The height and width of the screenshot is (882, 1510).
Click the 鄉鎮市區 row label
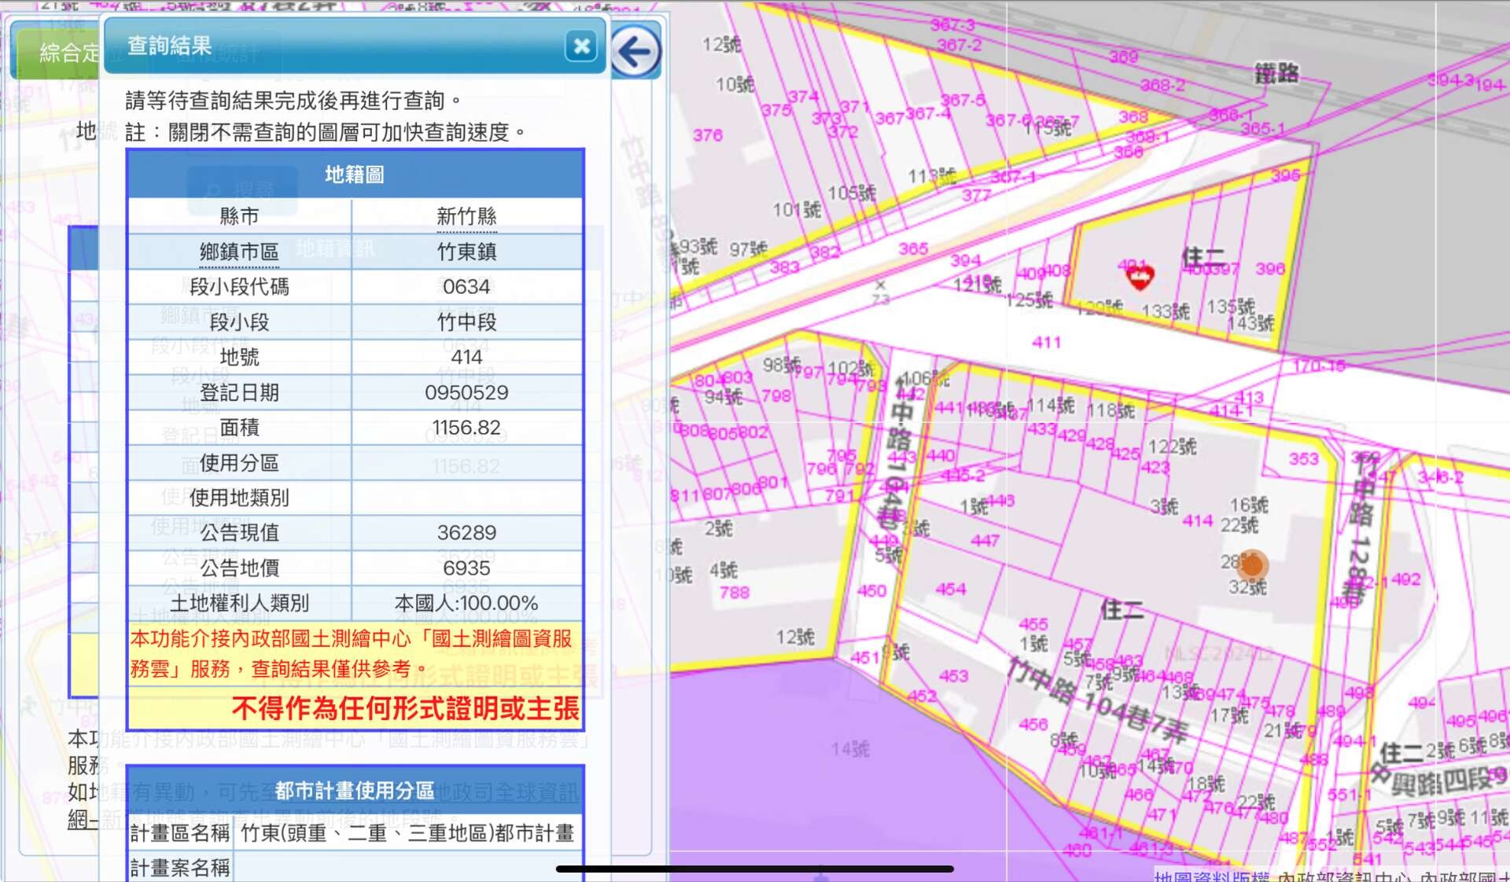click(x=239, y=252)
